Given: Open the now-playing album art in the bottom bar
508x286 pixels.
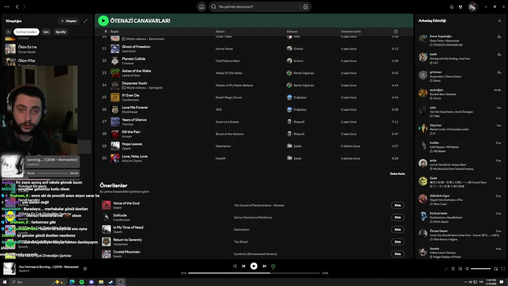Looking at the screenshot, I should (10, 269).
